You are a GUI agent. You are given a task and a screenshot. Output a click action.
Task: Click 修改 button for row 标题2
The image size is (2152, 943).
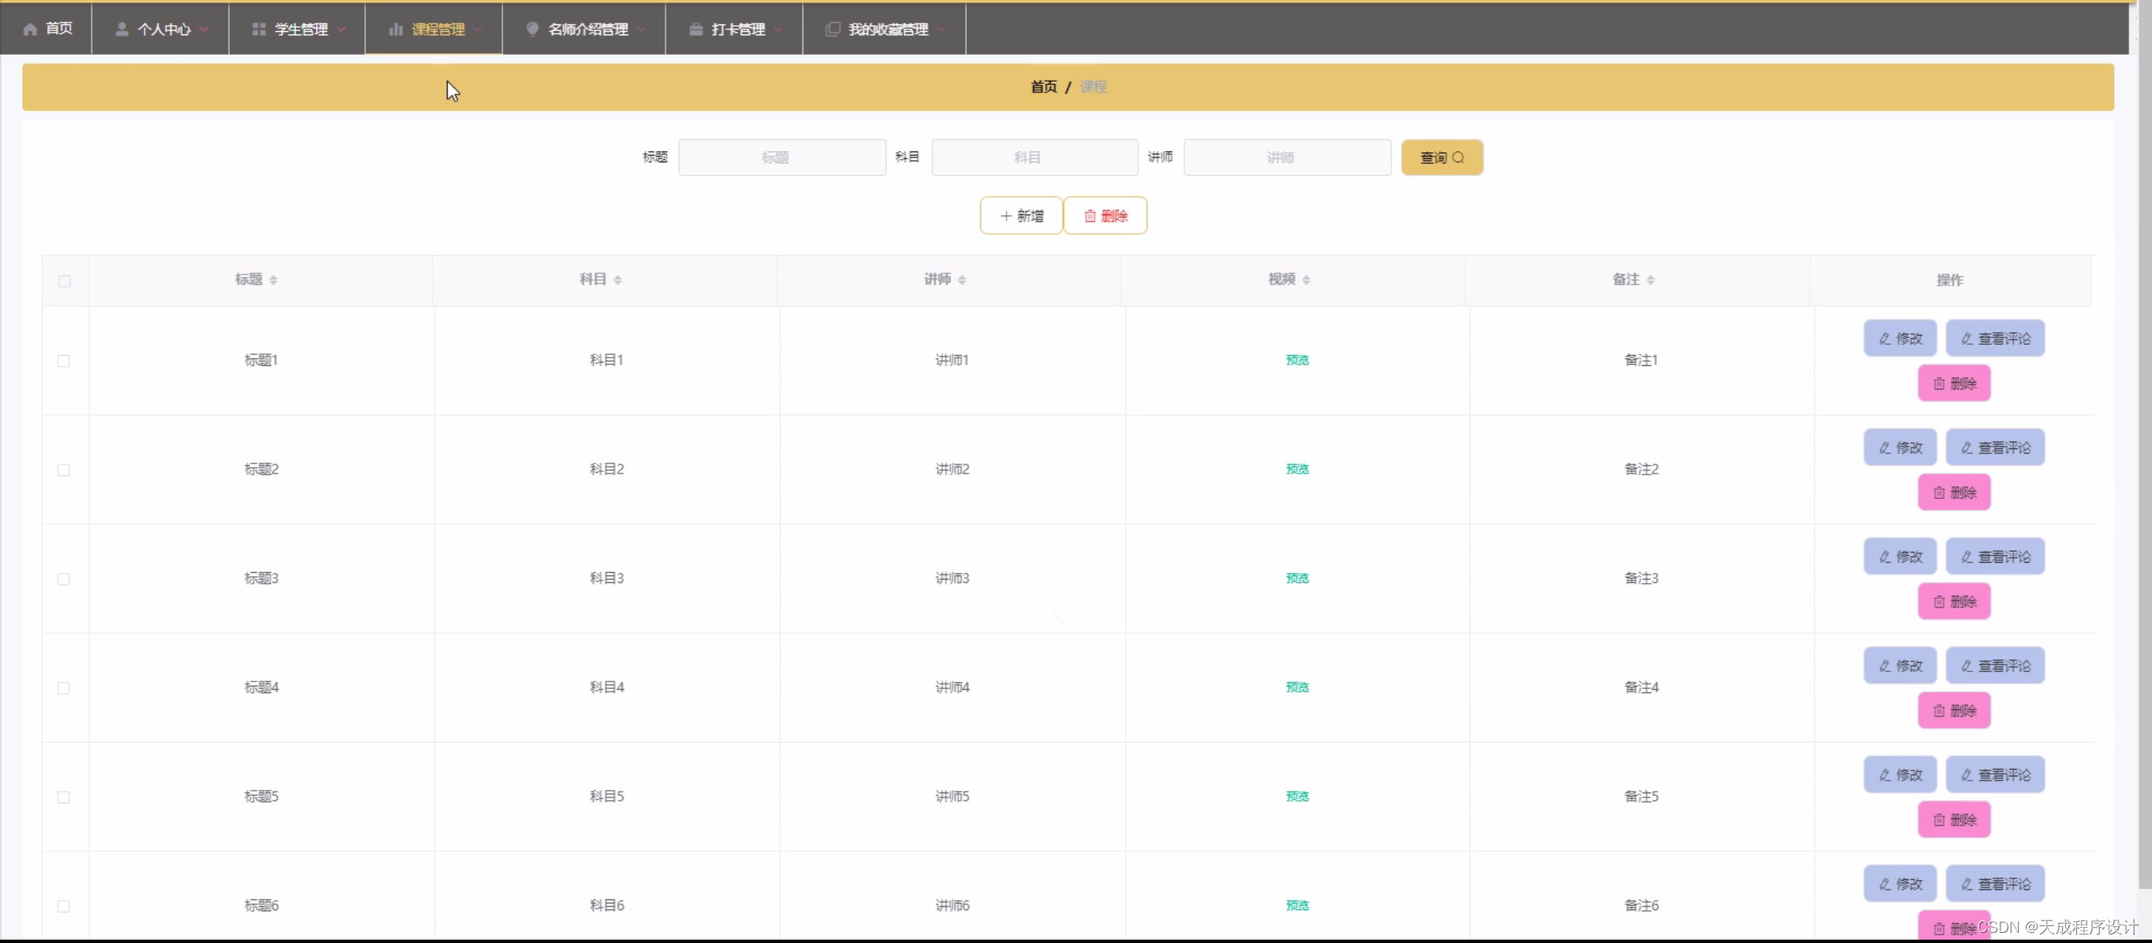[1899, 448]
